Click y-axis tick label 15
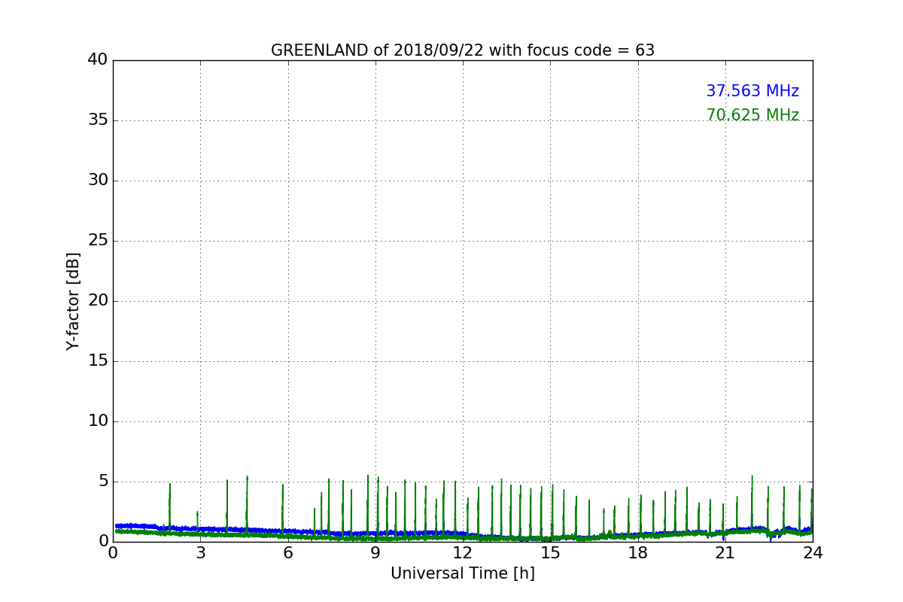Viewport: 903px width, 602px height. coord(98,360)
